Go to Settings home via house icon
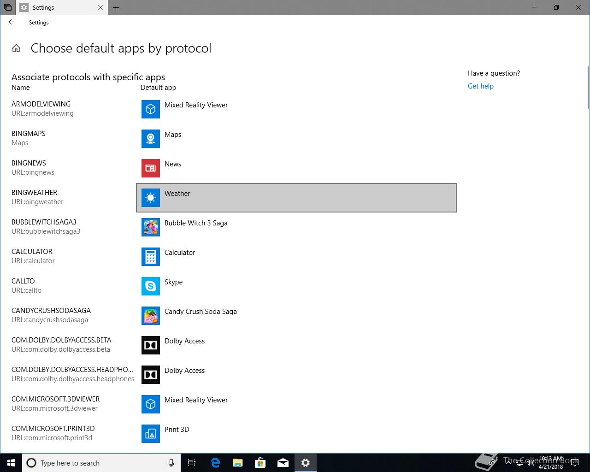The image size is (590, 472). tap(16, 48)
